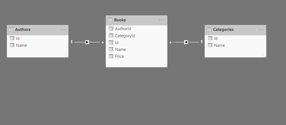Click the Books table header icon

coord(110,20)
